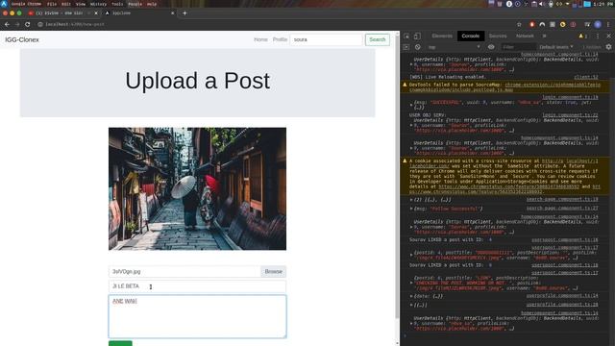Open the DevTools Network tab
The height and width of the screenshot is (346, 615).
tap(525, 37)
